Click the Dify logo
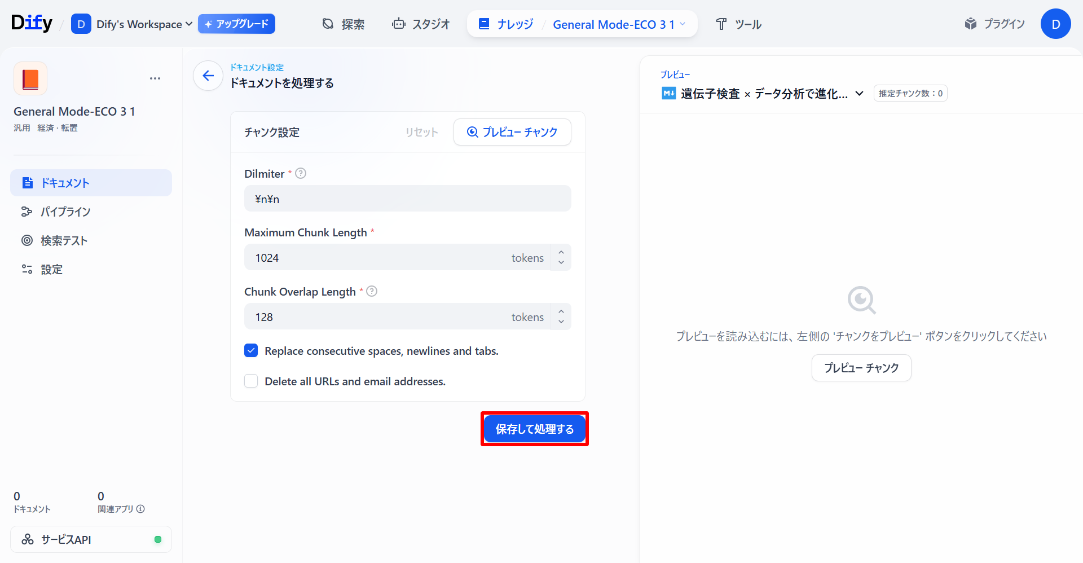1083x563 pixels. (32, 23)
